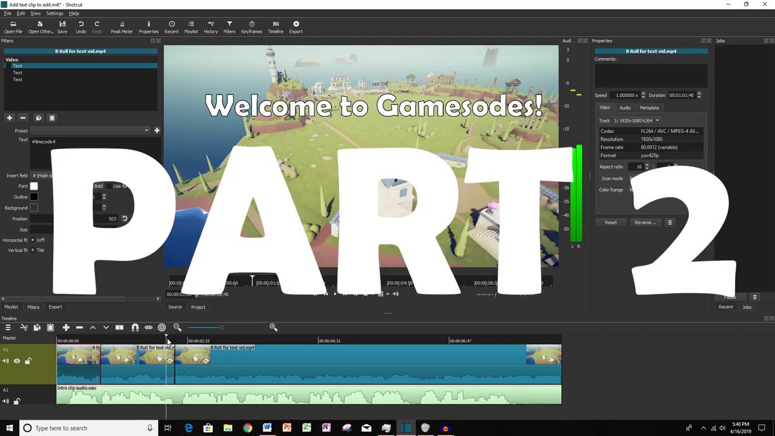This screenshot has width=775, height=436.
Task: Switch to Project player tab
Action: [x=198, y=307]
